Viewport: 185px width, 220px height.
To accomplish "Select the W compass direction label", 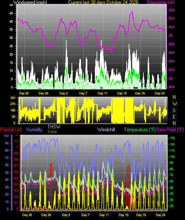I will point(175,104).
